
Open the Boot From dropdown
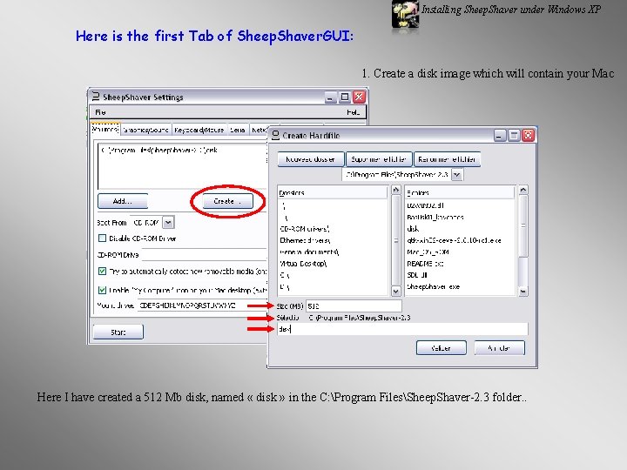click(168, 222)
